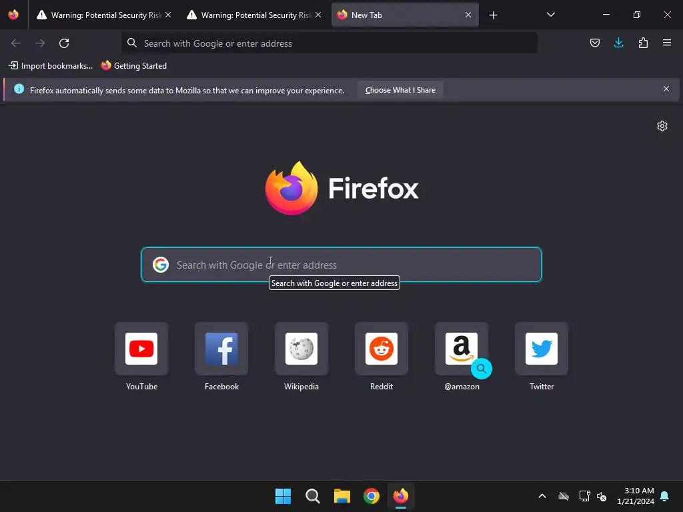
Task: Close the New Tab tab
Action: [x=468, y=15]
